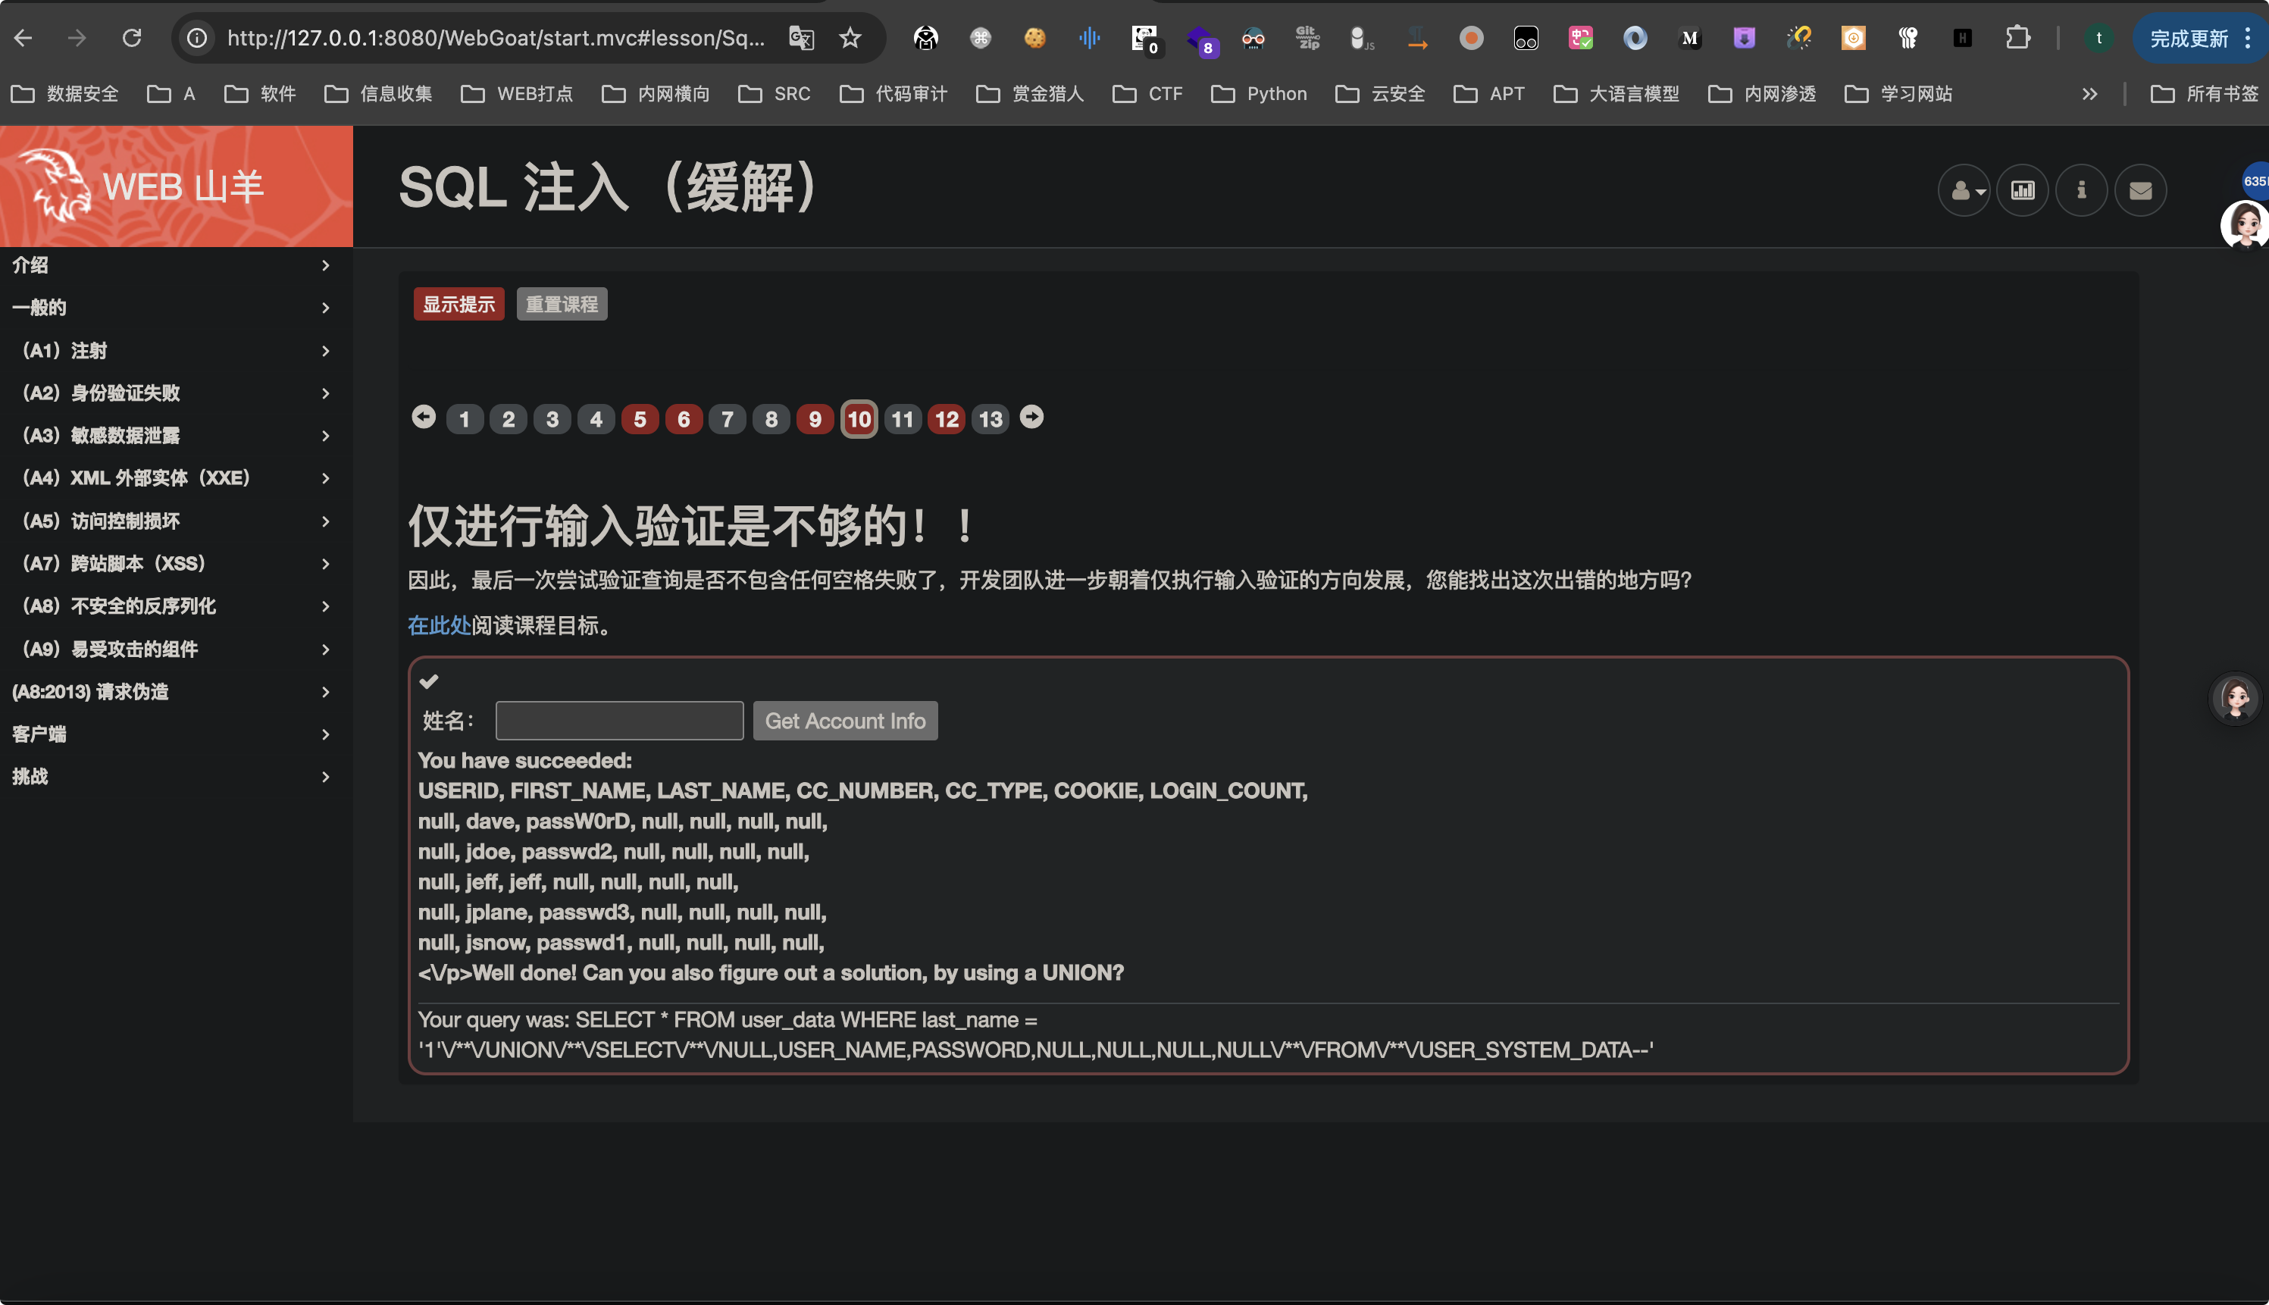The height and width of the screenshot is (1305, 2269).
Task: Open the Python bookmark folder
Action: click(1259, 93)
